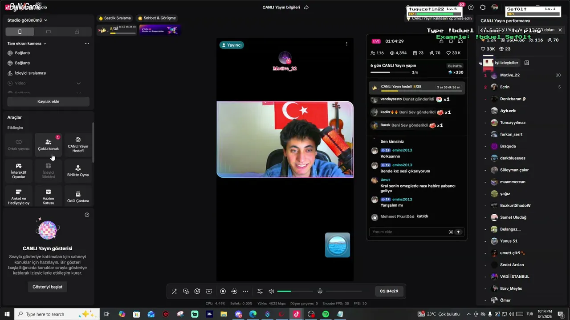Select the landscape layout mode

pos(49,32)
